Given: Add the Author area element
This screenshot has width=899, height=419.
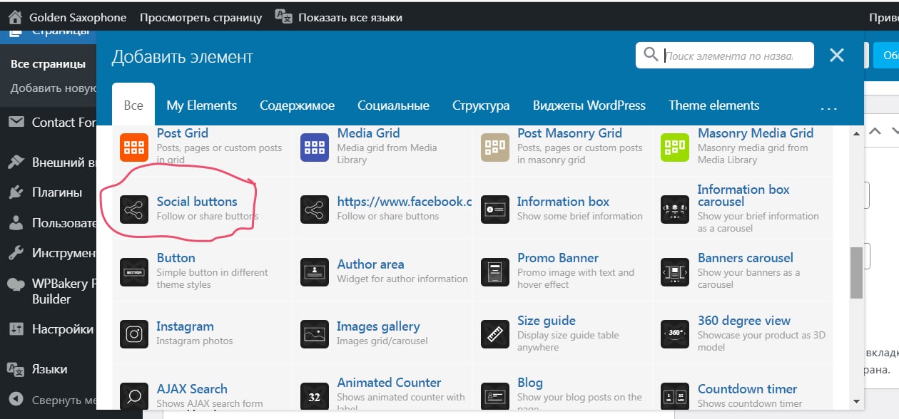Looking at the screenshot, I should pos(382,271).
